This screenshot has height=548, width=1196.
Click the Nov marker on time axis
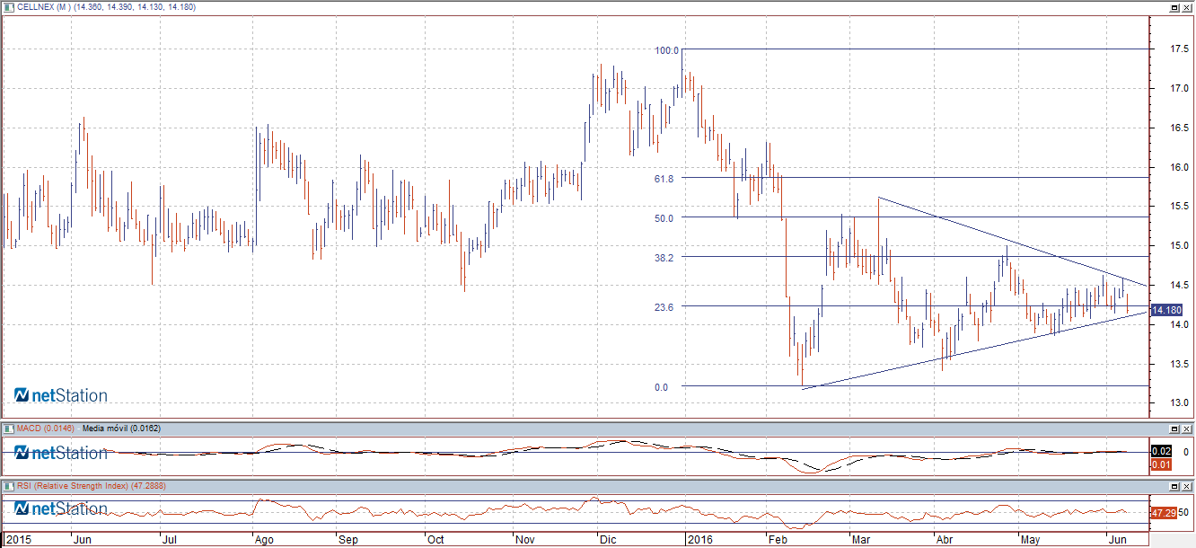pyautogui.click(x=525, y=540)
